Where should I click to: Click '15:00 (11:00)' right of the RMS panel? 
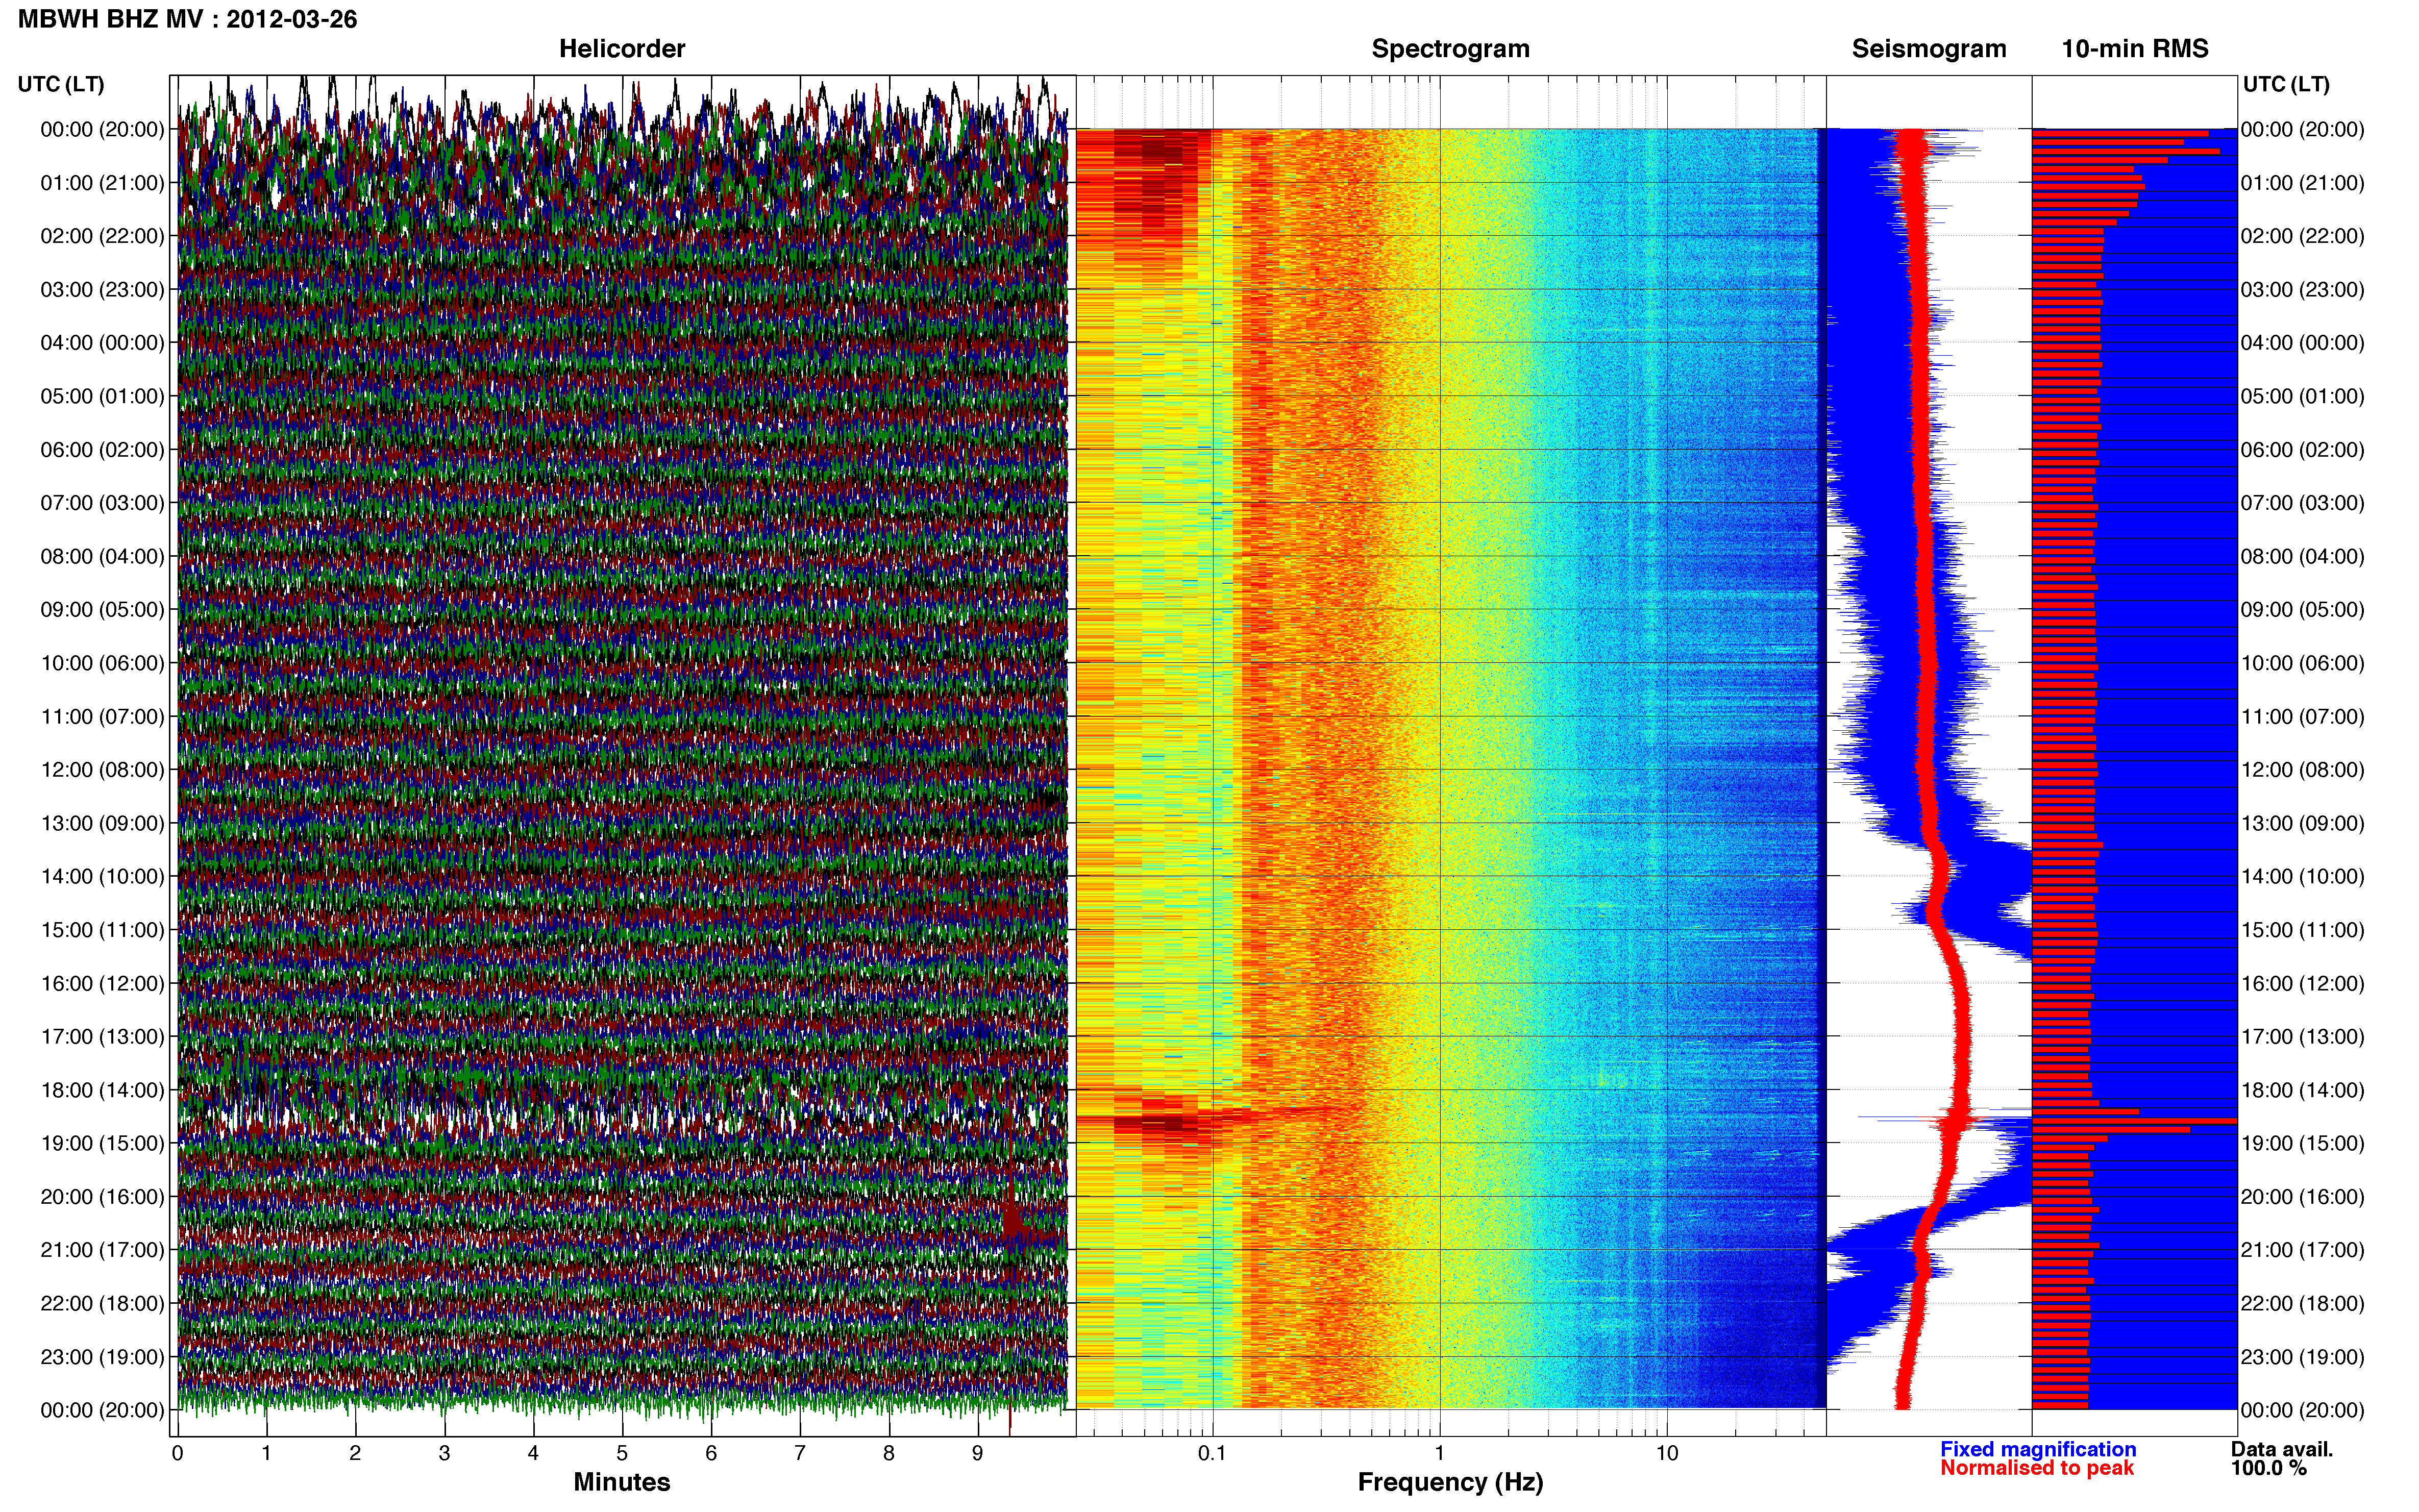point(2303,930)
